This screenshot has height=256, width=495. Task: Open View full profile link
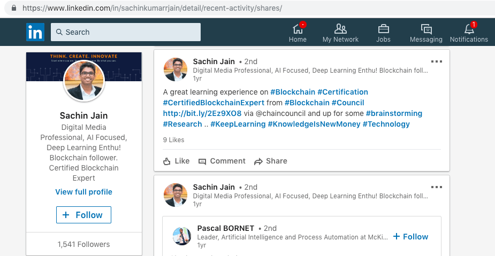(83, 192)
